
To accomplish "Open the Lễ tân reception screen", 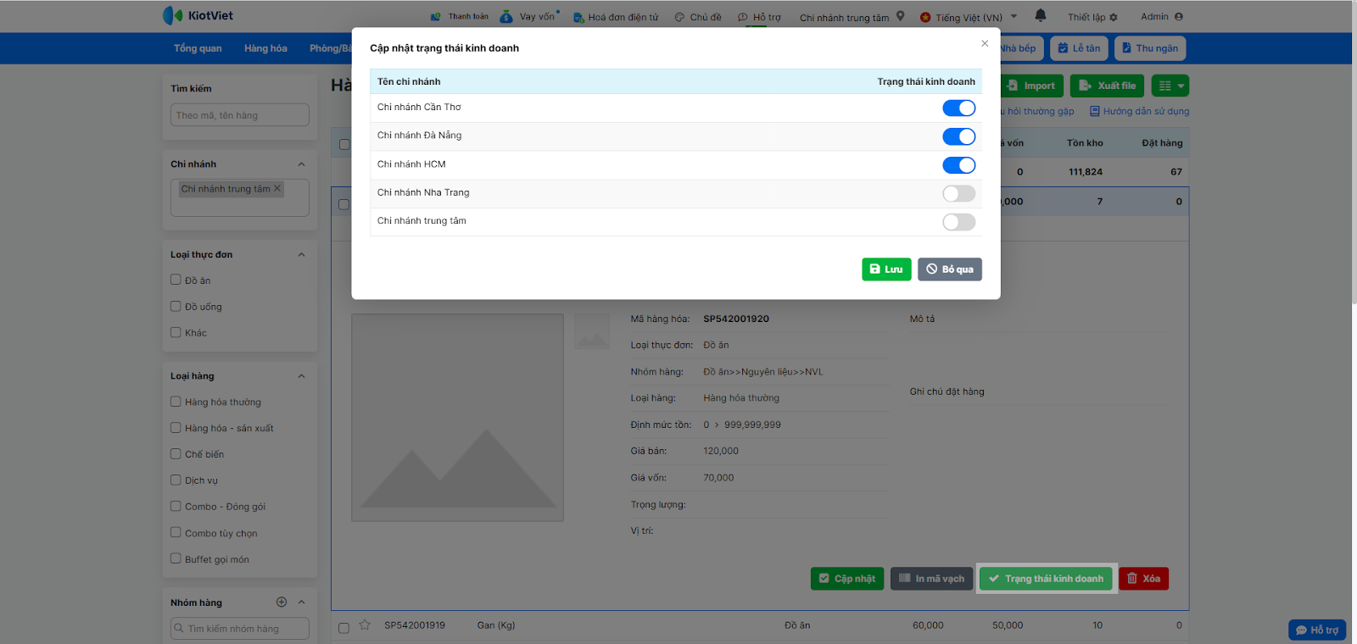I will point(1079,48).
